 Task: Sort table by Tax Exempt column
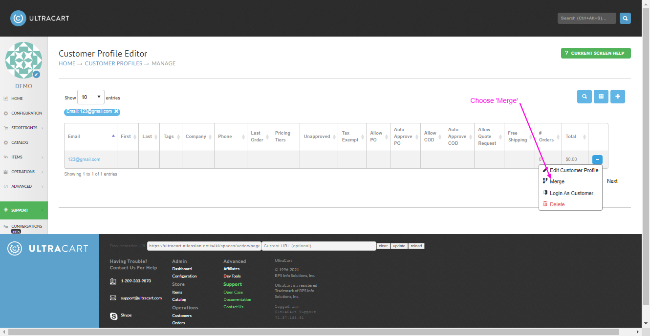click(352, 137)
